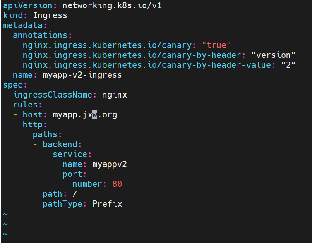Click the number key
Viewport: 312px width, 243px height.
(x=87, y=184)
